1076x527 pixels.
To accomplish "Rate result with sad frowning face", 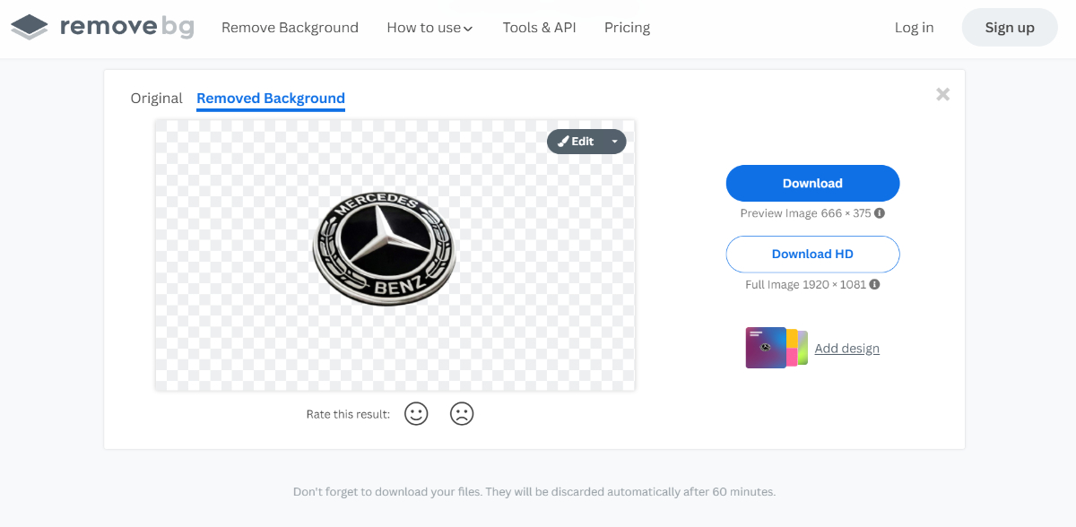I will tap(462, 413).
